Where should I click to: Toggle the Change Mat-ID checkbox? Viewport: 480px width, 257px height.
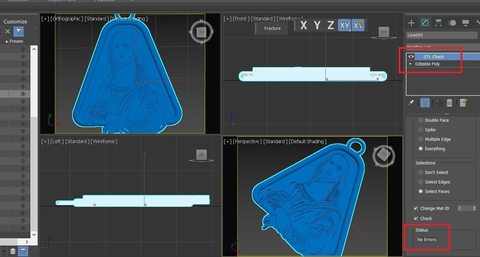(x=416, y=208)
